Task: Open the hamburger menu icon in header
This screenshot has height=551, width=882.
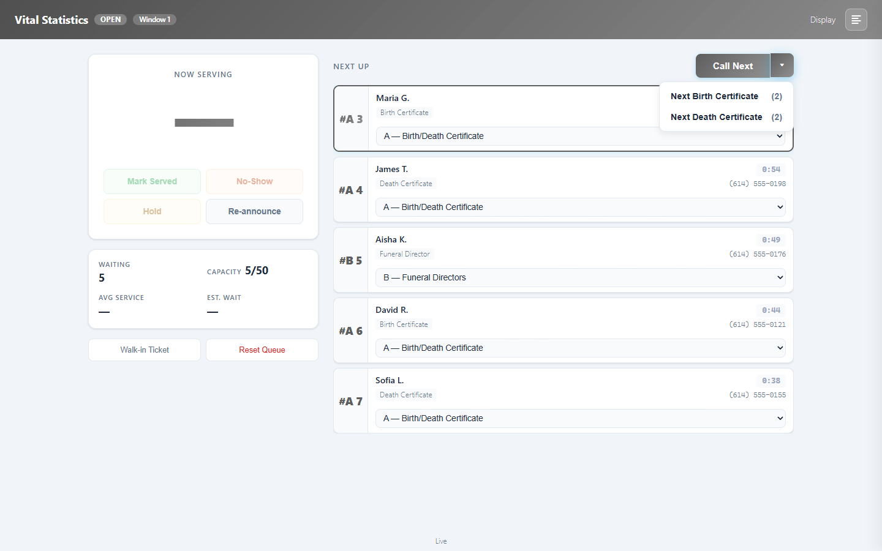Action: pyautogui.click(x=856, y=20)
